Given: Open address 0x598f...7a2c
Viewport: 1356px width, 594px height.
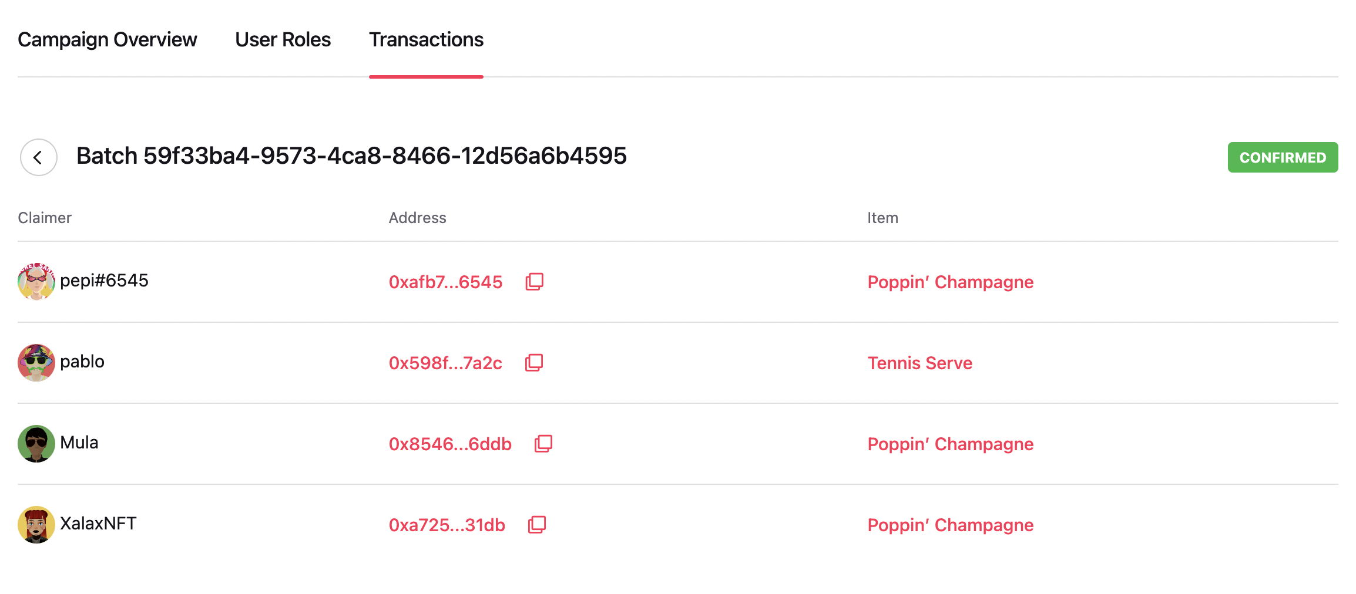Looking at the screenshot, I should pyautogui.click(x=445, y=363).
